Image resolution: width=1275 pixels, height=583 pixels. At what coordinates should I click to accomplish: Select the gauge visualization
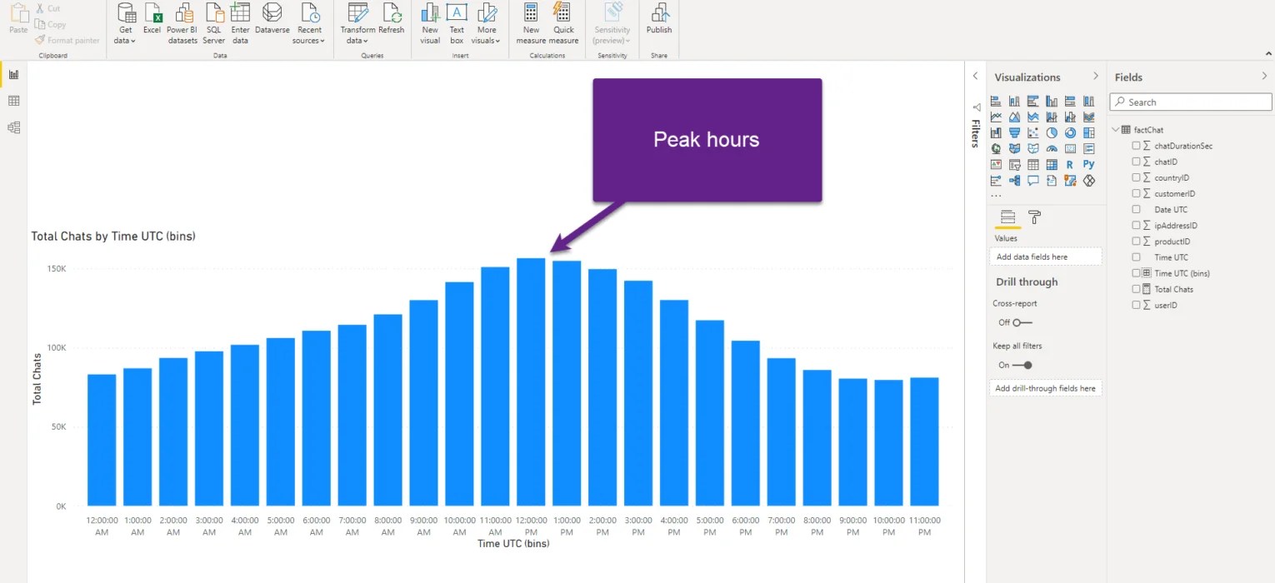[x=1052, y=147]
